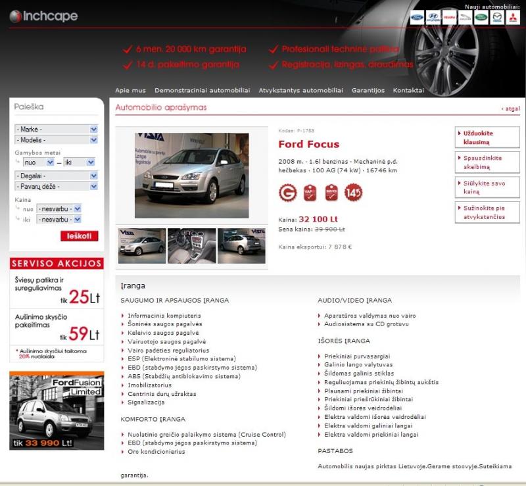Click the "Imobilizatorius" list item
Image resolution: width=526 pixels, height=486 pixels.
[x=150, y=385]
